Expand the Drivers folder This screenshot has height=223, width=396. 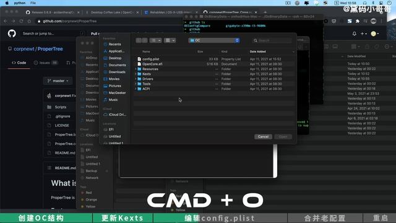[136, 79]
